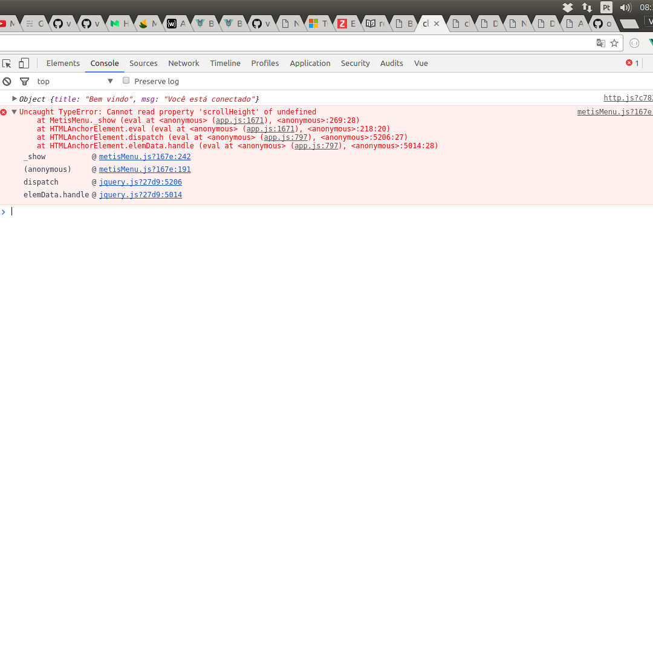Open the metisMenu.js?167e:242 source link
Image resolution: width=653 pixels, height=653 pixels.
(145, 157)
